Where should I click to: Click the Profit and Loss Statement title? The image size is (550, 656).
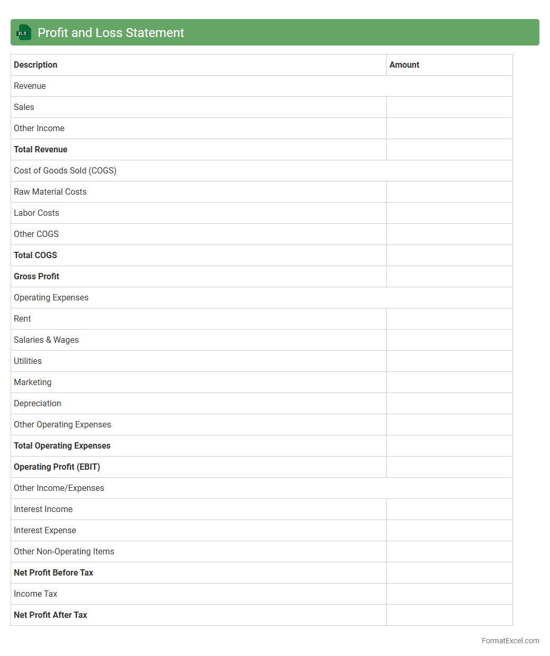click(111, 33)
